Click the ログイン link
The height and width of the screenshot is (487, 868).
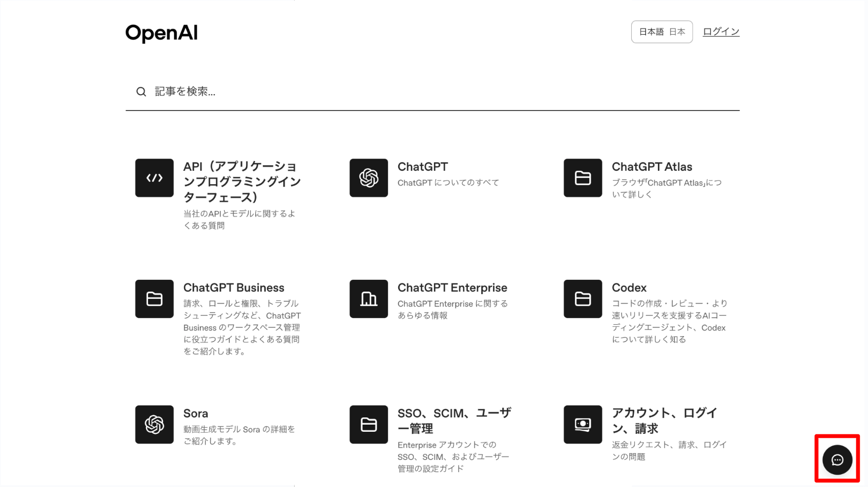[x=720, y=32]
